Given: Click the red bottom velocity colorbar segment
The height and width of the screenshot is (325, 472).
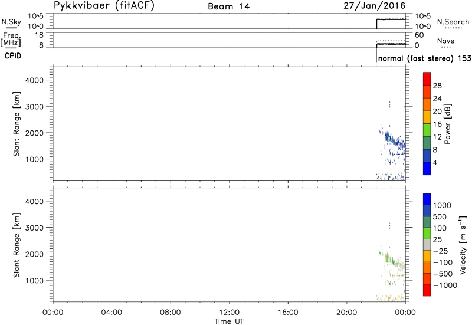Looking at the screenshot, I should [427, 290].
